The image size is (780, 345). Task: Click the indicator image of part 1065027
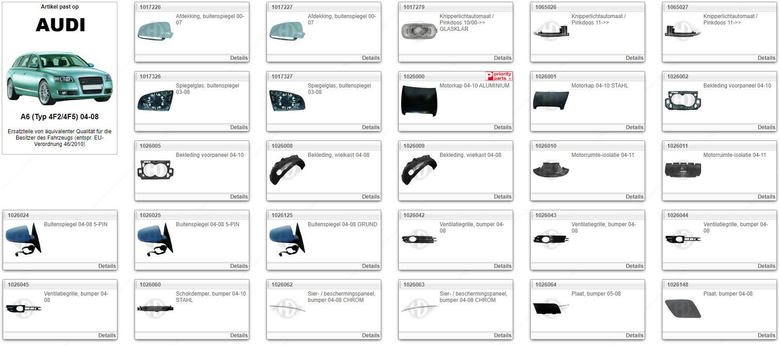pos(683,31)
